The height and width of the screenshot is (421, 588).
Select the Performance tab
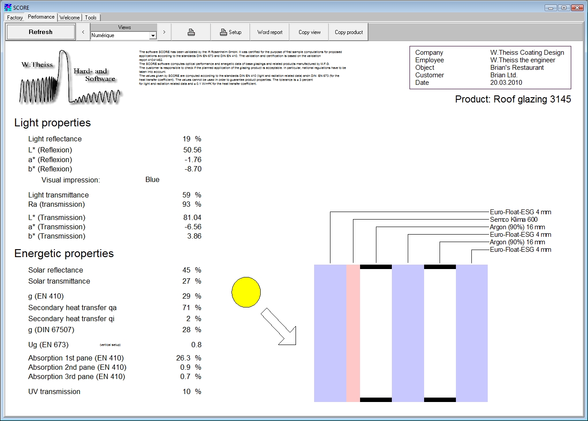(x=41, y=17)
